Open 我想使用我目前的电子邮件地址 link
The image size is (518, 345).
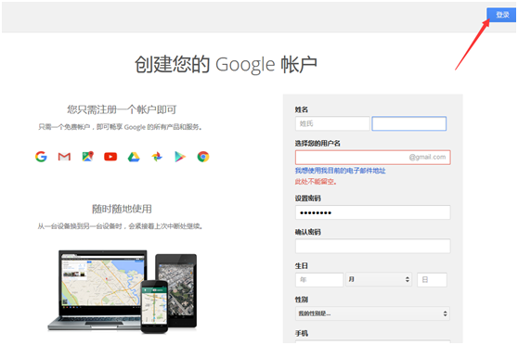(341, 171)
